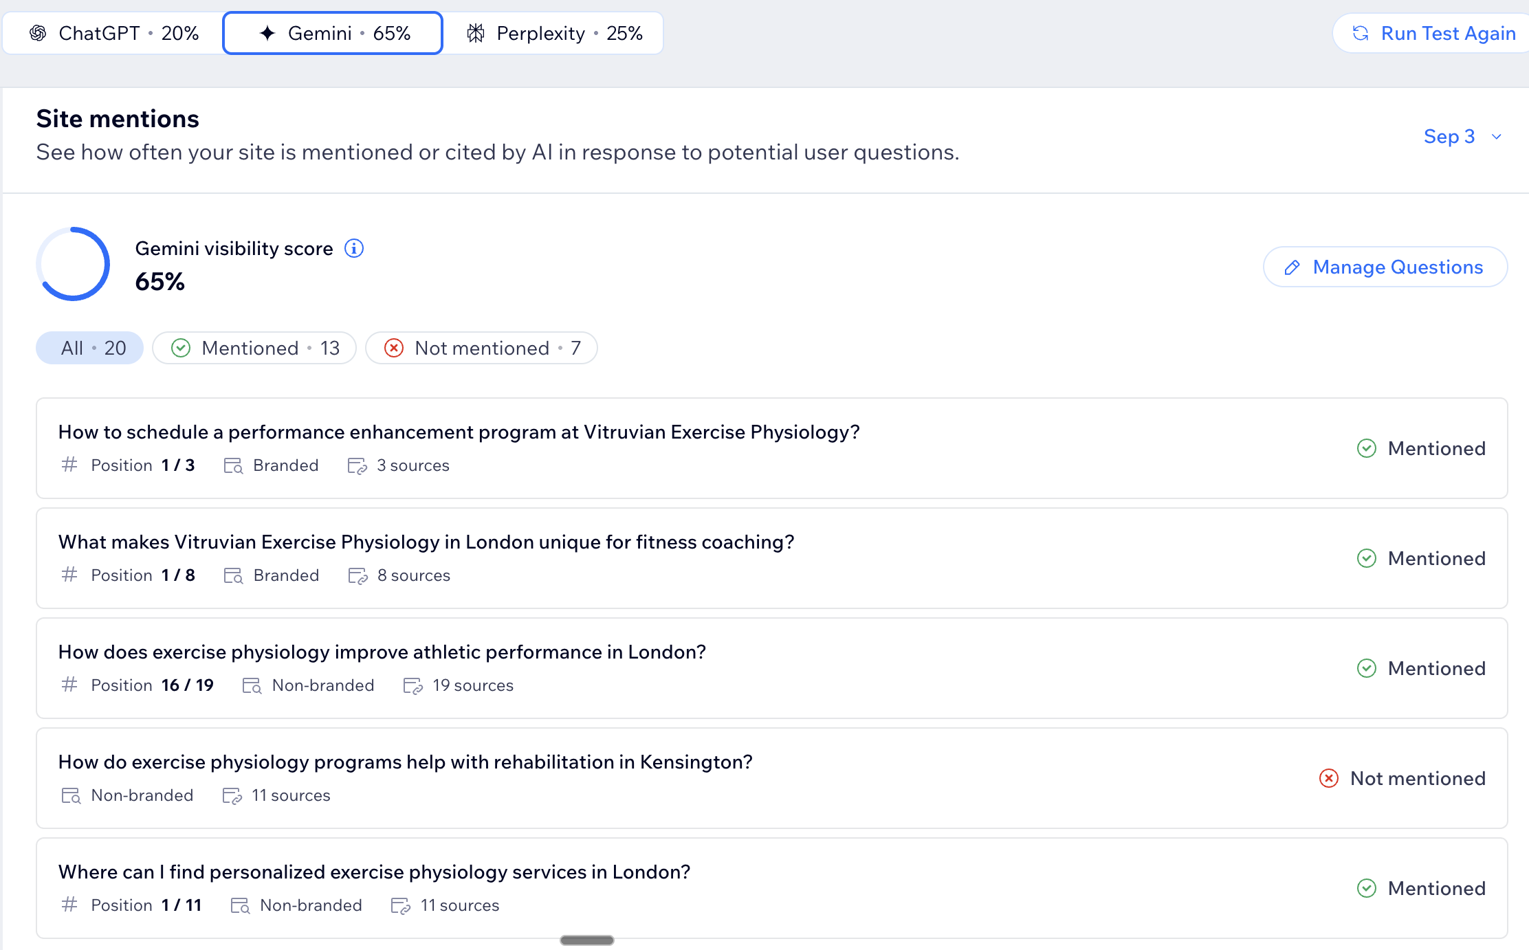Click Mentioned check icon in performance enhancement row
Viewport: 1529px width, 950px height.
[x=1367, y=448]
